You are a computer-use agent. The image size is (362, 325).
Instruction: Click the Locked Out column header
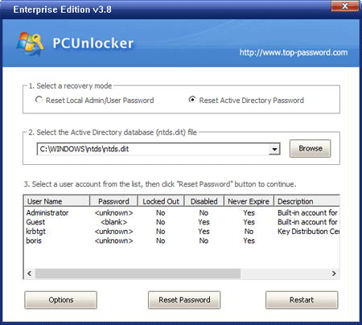[161, 201]
